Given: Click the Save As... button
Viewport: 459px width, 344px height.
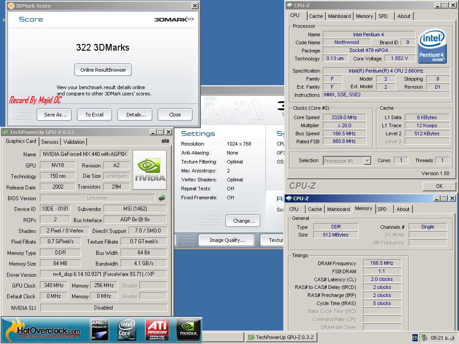Looking at the screenshot, I should (55, 115).
